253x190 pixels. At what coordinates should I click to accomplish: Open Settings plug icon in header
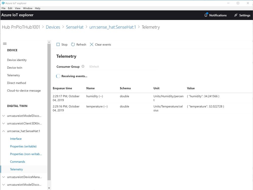(236, 15)
